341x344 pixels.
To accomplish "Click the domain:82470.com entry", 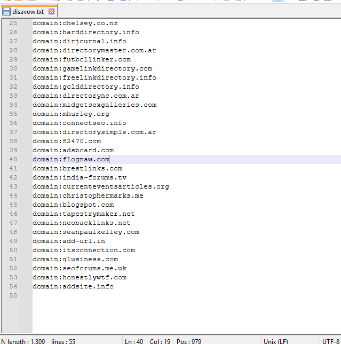I will pos(67,141).
